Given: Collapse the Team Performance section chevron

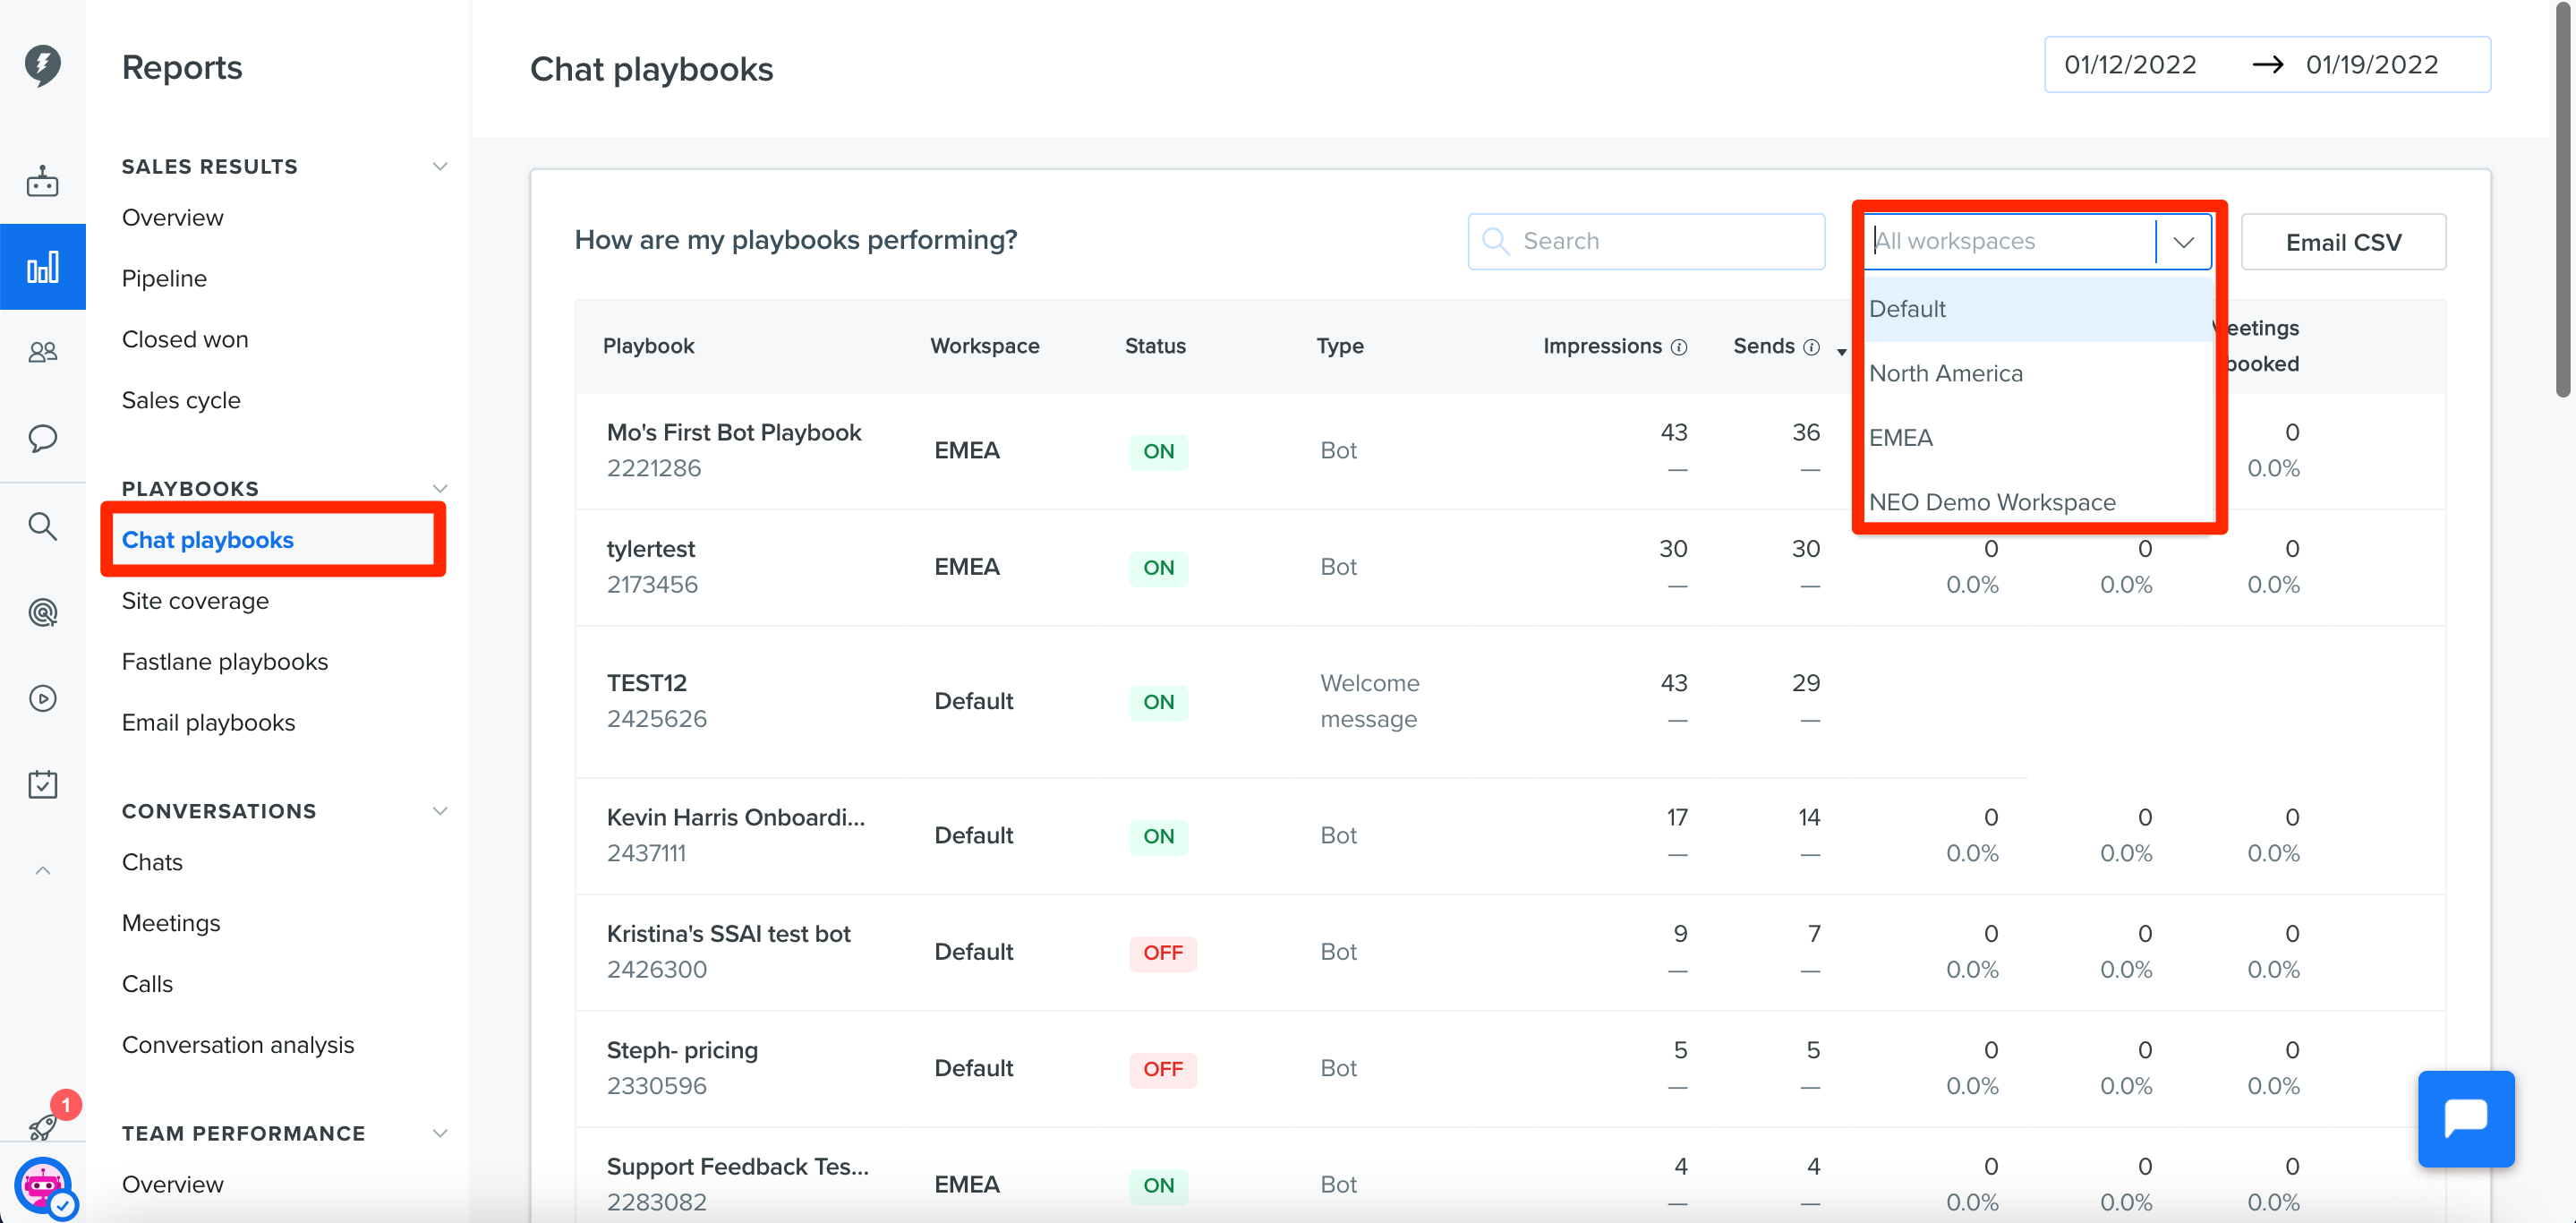Looking at the screenshot, I should (439, 1133).
